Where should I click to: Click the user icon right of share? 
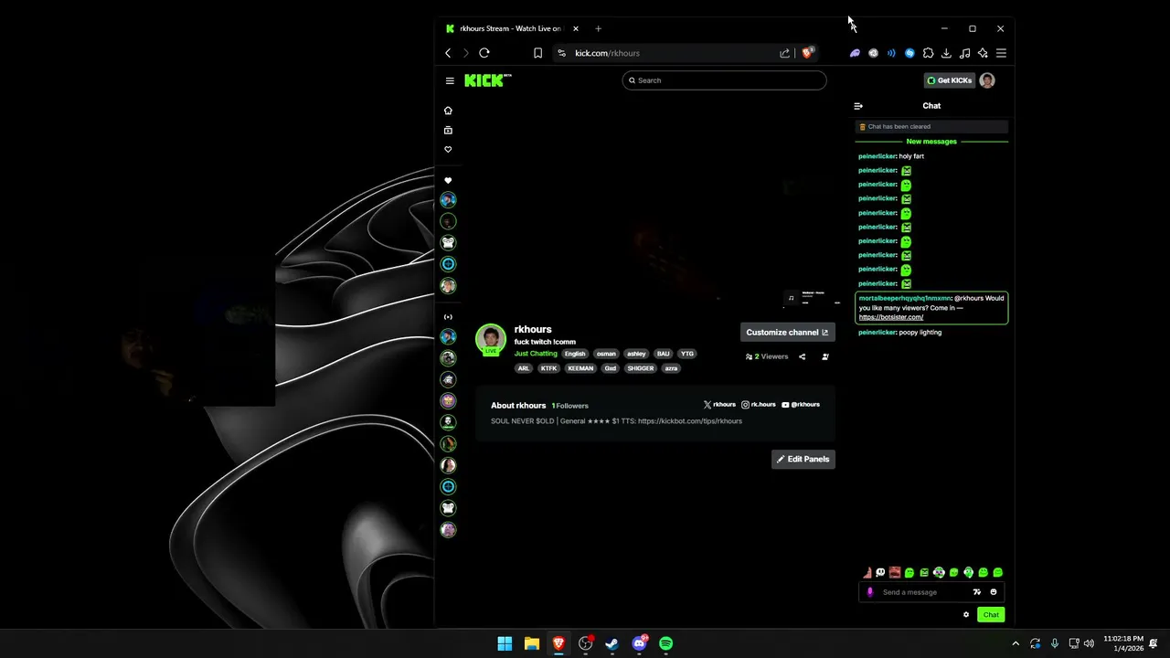coord(825,356)
